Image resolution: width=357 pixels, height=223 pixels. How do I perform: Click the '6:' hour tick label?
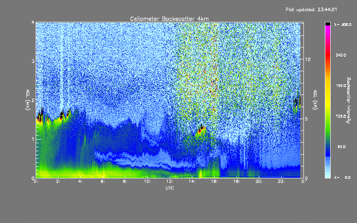pyautogui.click(x=103, y=182)
